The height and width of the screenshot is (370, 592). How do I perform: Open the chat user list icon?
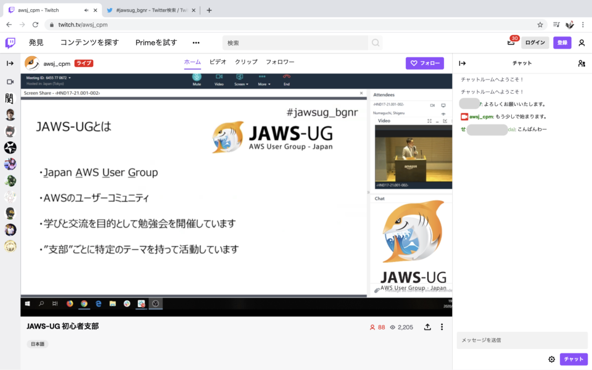(582, 63)
